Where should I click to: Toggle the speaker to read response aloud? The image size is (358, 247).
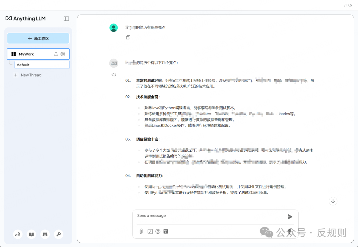tap(114, 74)
